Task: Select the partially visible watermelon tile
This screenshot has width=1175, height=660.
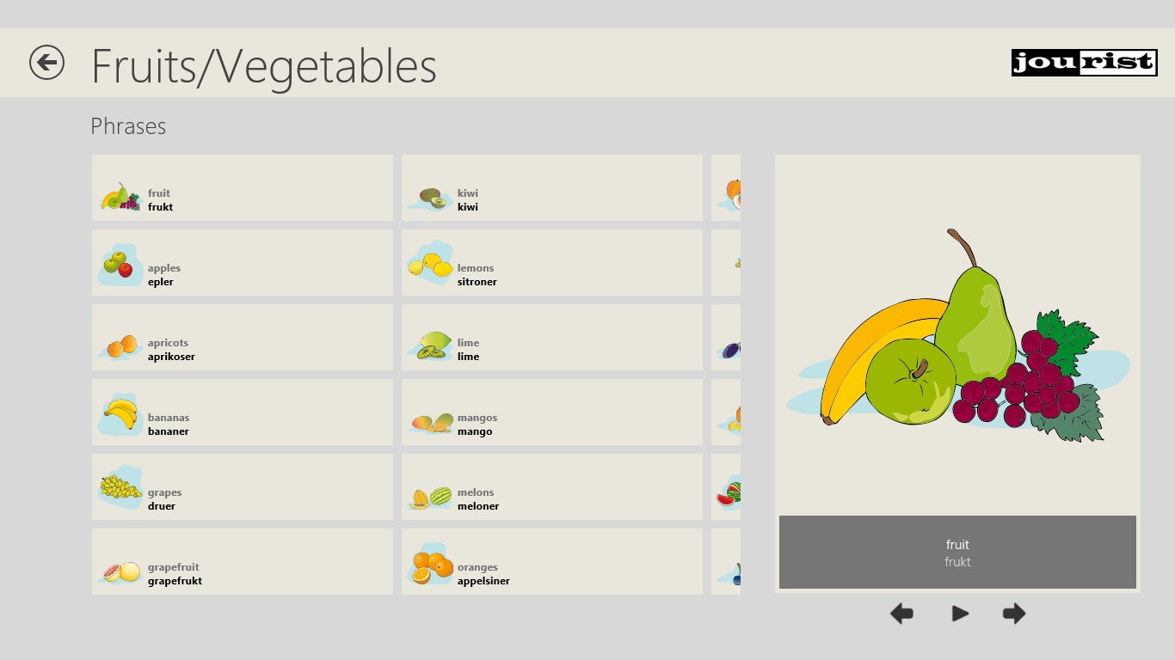Action: (726, 487)
